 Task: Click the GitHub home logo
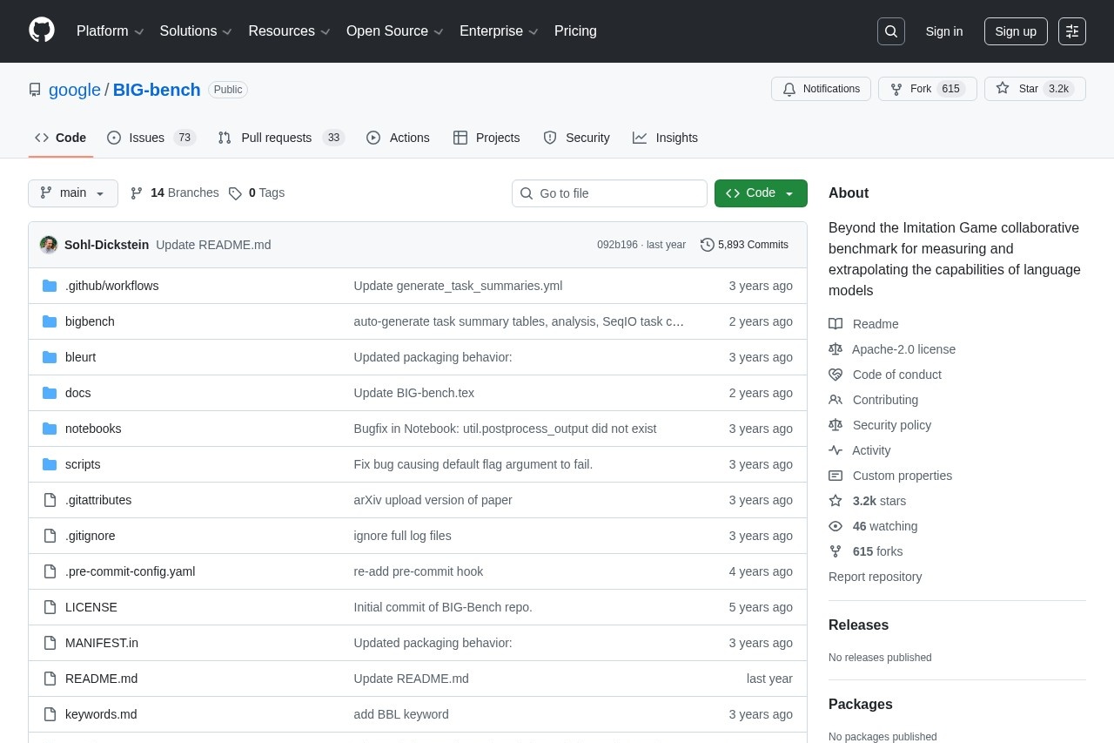41,30
